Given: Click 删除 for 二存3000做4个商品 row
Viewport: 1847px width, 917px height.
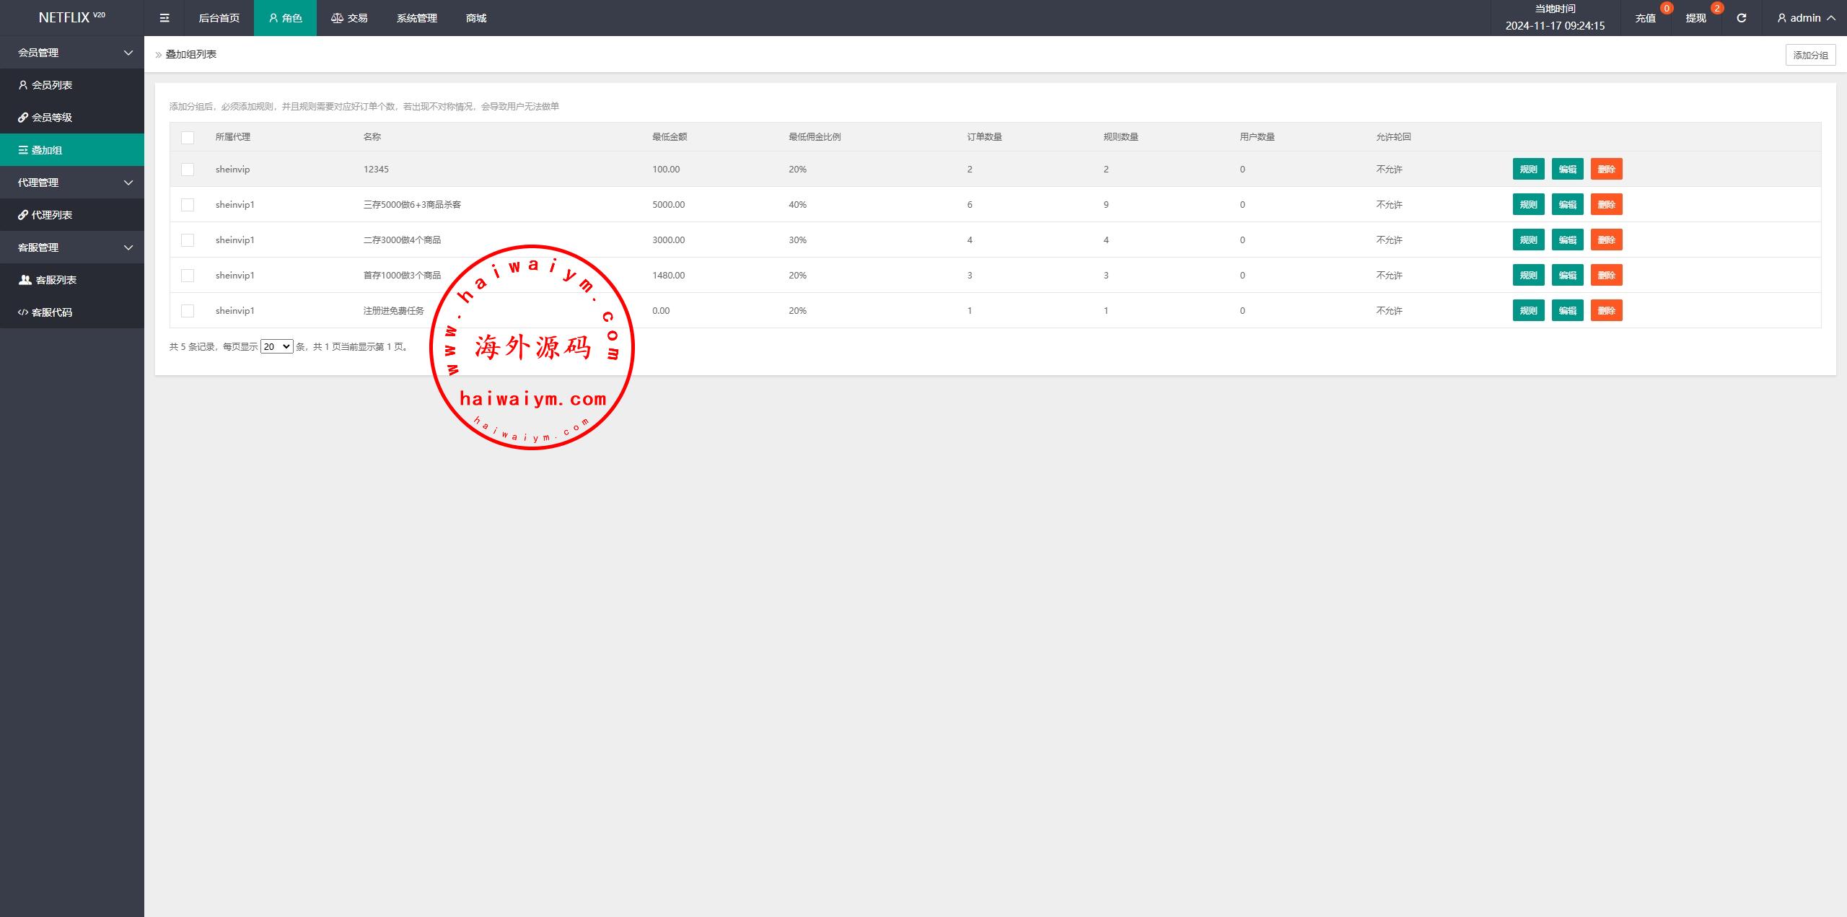Looking at the screenshot, I should (x=1606, y=240).
